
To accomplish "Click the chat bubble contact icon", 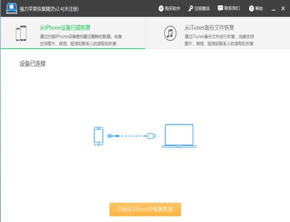I will click(x=220, y=8).
